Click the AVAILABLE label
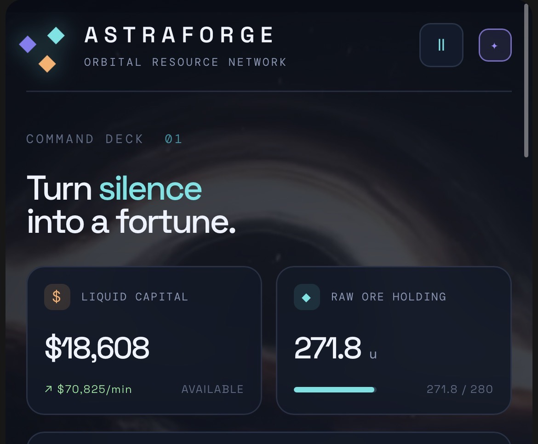 click(x=212, y=389)
